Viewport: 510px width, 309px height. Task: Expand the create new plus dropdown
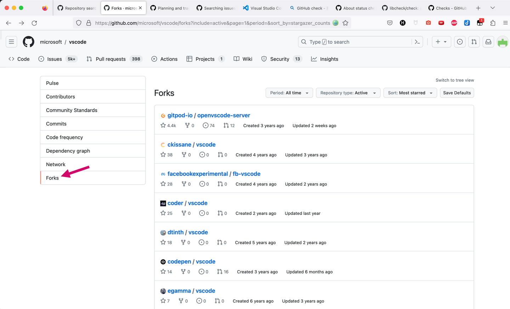pyautogui.click(x=441, y=42)
